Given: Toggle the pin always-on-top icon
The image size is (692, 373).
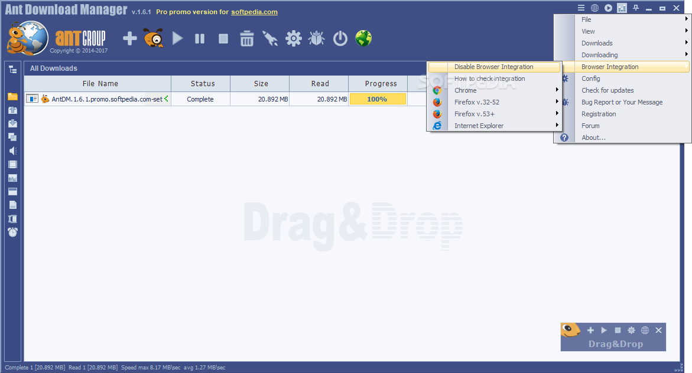Looking at the screenshot, I should 636,8.
